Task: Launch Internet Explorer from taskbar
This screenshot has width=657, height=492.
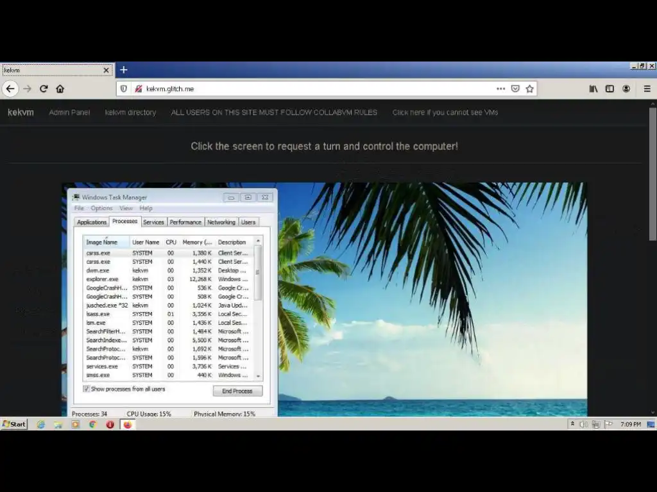Action: 40,424
